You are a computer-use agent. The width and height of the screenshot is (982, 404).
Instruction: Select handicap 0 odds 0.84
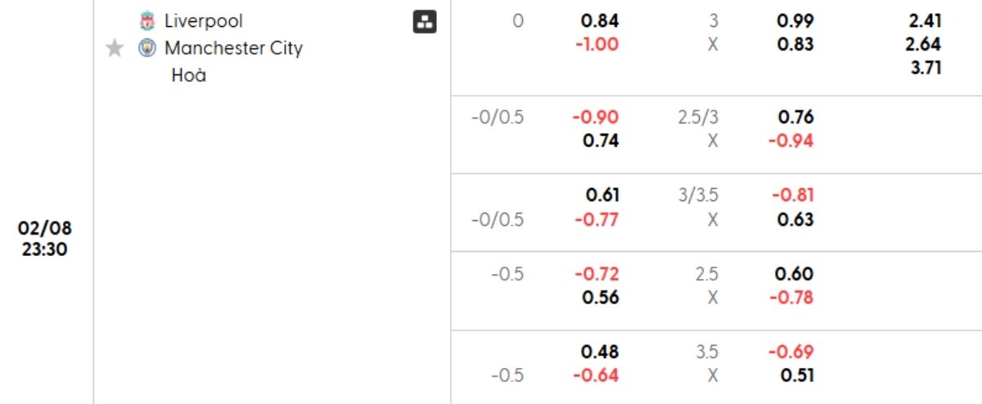coord(601,20)
